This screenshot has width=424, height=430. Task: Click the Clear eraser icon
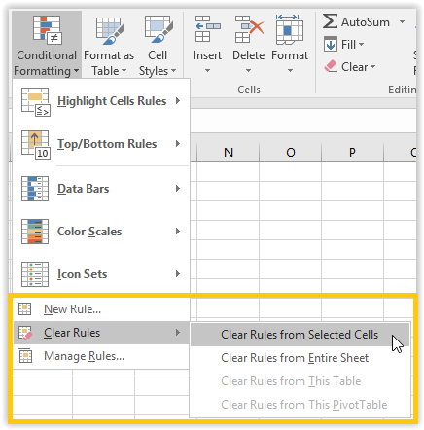coord(331,66)
